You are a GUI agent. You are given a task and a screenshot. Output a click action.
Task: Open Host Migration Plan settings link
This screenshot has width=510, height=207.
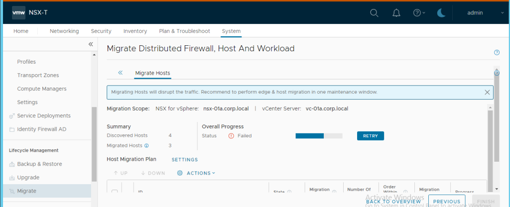tap(185, 160)
